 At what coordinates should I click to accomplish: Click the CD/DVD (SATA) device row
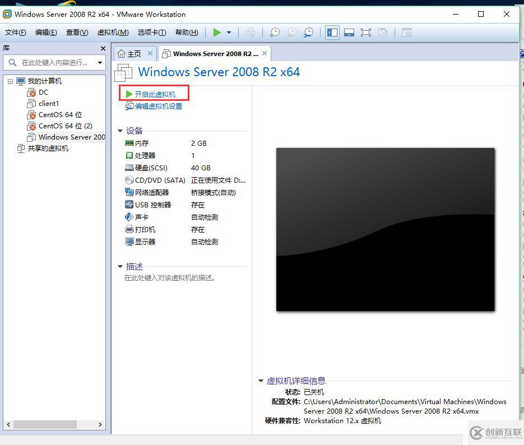186,180
